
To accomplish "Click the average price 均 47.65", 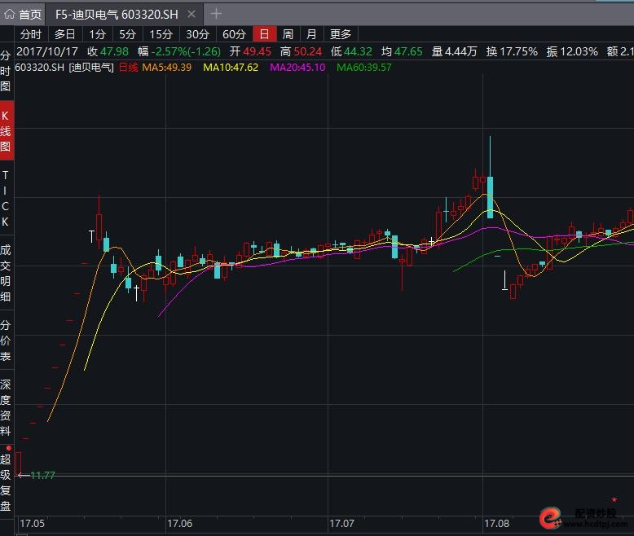I will point(402,51).
